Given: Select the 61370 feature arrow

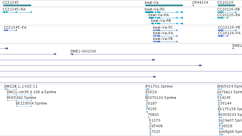Looking at the screenshot, I should [150, 123].
